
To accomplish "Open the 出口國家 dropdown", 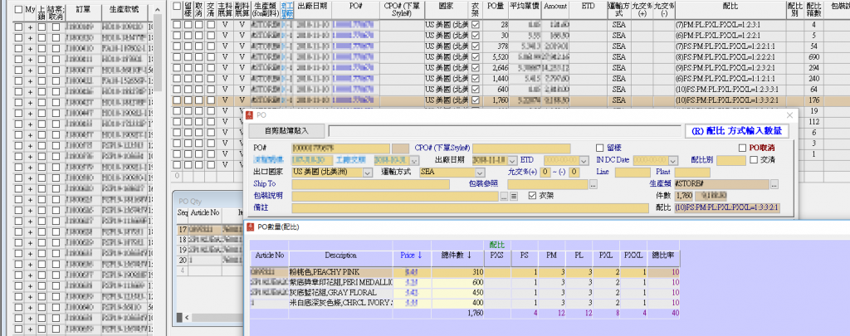I will 368,173.
